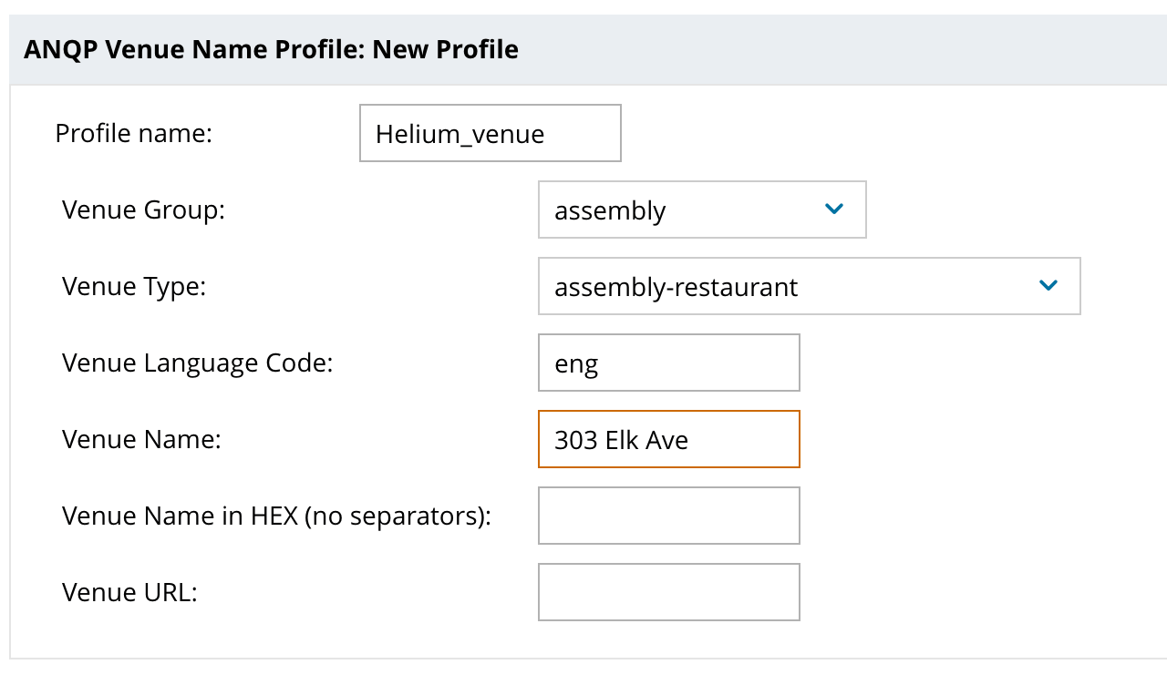Viewport: 1167px width, 685px height.
Task: Click the 'Venue Name in HEX (no separators):' label
Action: click(276, 516)
